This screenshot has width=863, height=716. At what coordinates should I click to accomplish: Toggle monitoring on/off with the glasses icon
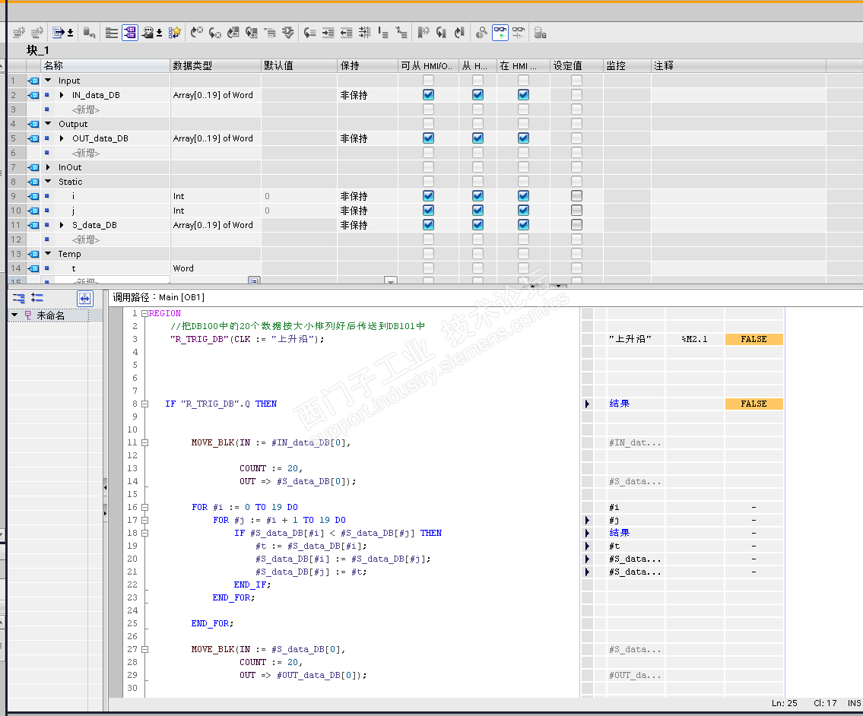coord(500,33)
